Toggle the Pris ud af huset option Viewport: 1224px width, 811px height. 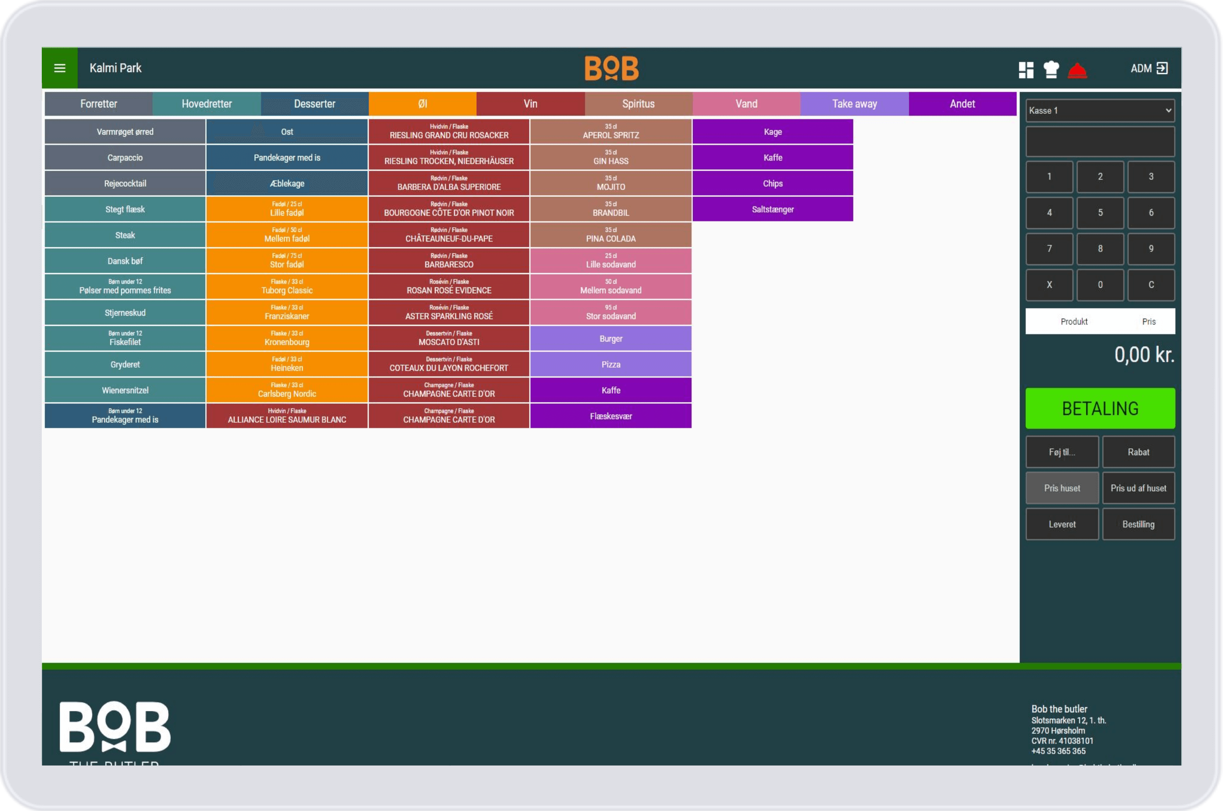tap(1138, 488)
